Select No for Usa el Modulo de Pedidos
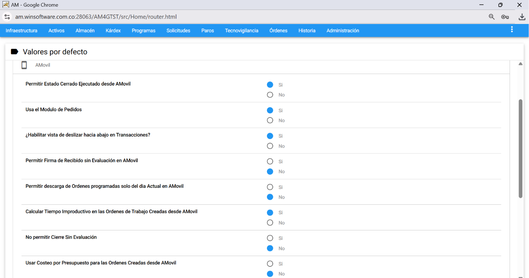 coord(270,120)
